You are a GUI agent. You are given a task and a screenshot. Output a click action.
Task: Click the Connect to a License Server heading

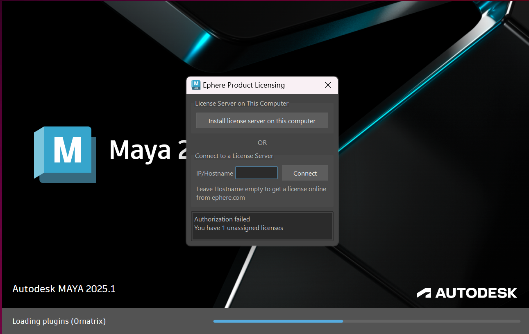(234, 156)
